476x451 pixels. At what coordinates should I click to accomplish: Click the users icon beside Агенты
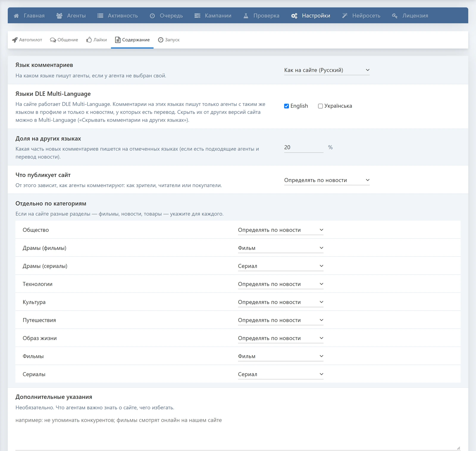(x=59, y=16)
